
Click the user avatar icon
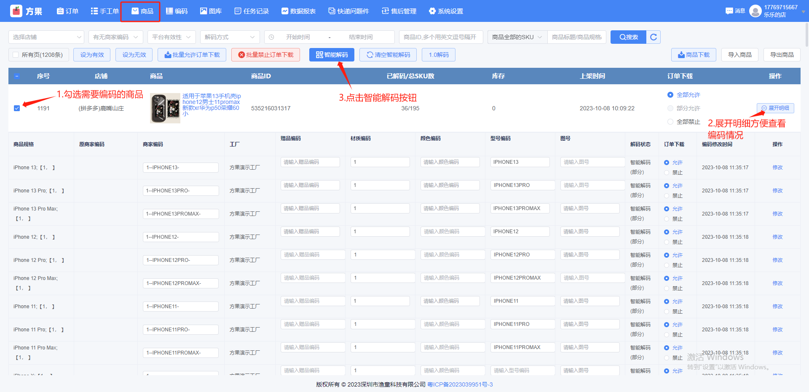755,11
